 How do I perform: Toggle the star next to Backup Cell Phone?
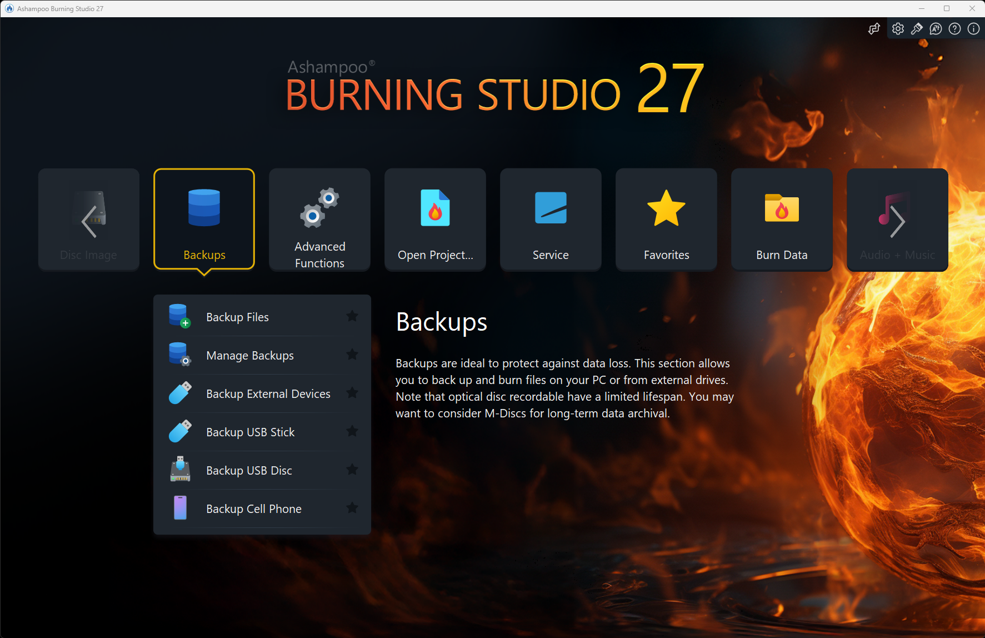(352, 507)
